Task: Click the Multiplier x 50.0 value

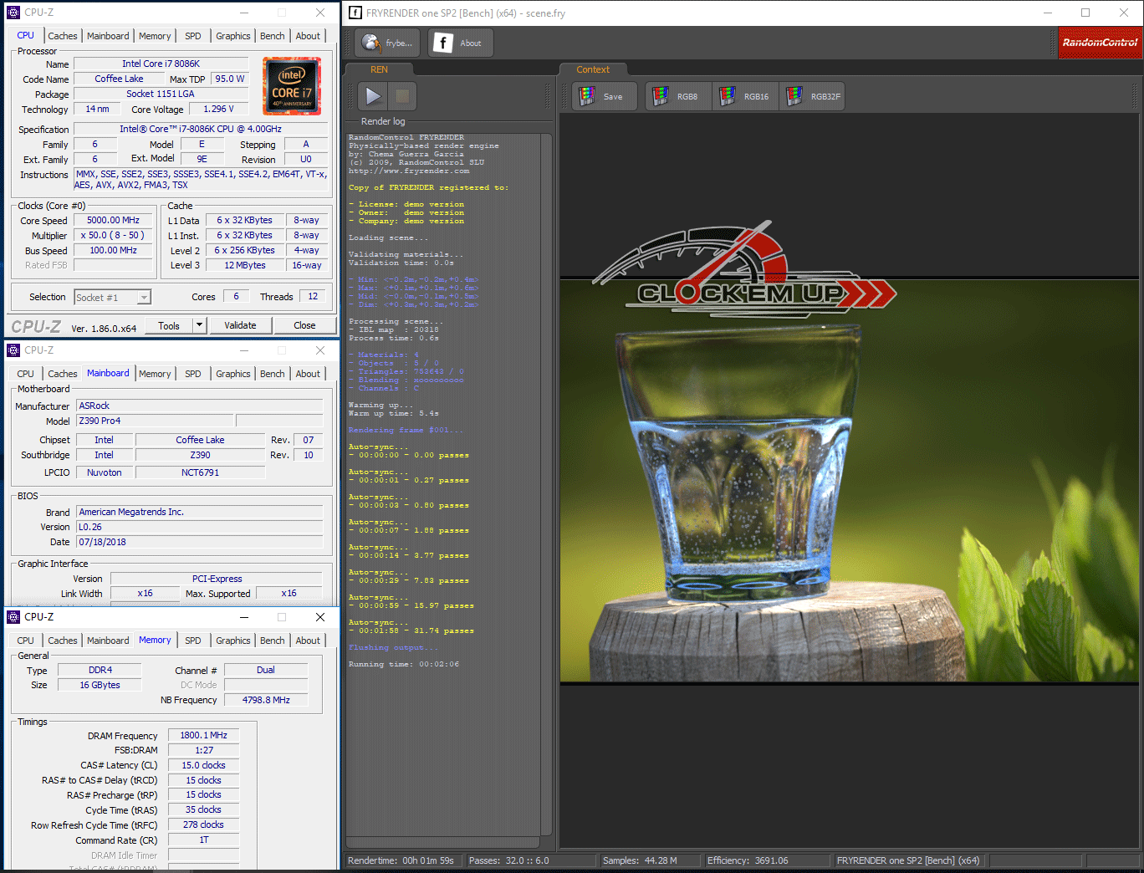Action: 113,236
